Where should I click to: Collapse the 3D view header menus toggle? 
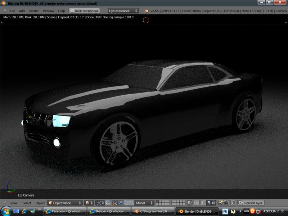point(5,202)
